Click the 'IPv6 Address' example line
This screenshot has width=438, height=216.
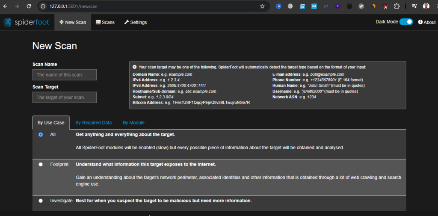coord(169,86)
